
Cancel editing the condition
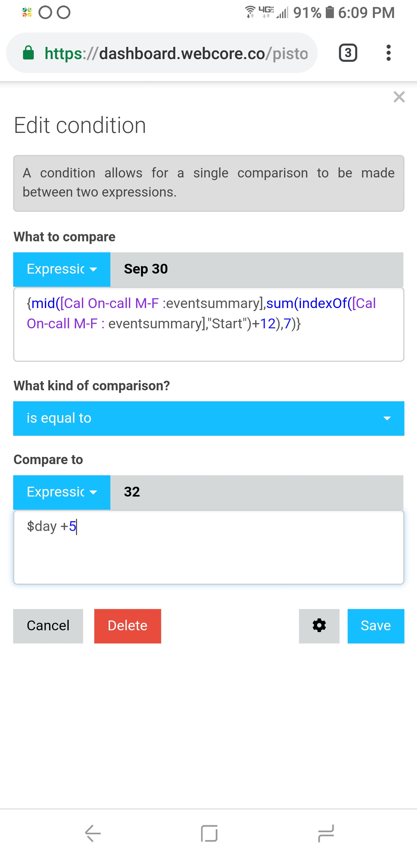pos(48,626)
